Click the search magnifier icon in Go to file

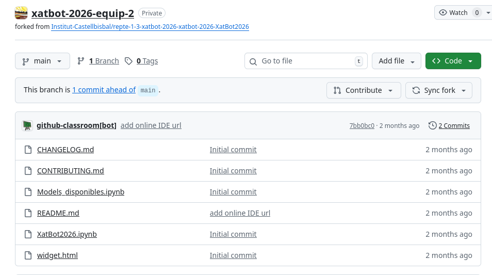coord(253,61)
